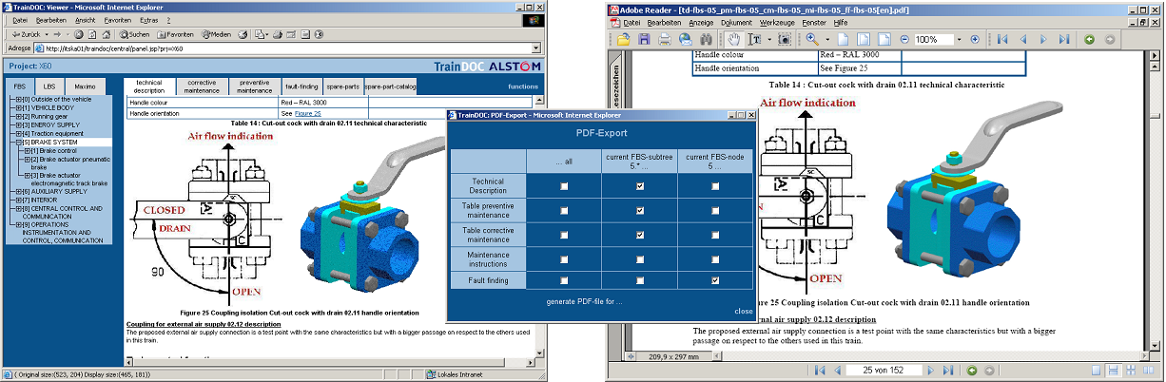Check Technical Description for current FBS-node
The height and width of the screenshot is (382, 1166).
[x=715, y=186]
